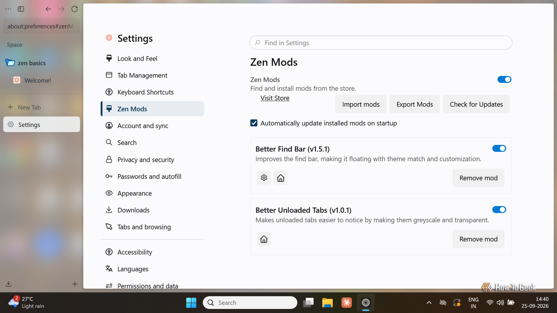Toggle the main Zen Mods switch

coord(504,79)
